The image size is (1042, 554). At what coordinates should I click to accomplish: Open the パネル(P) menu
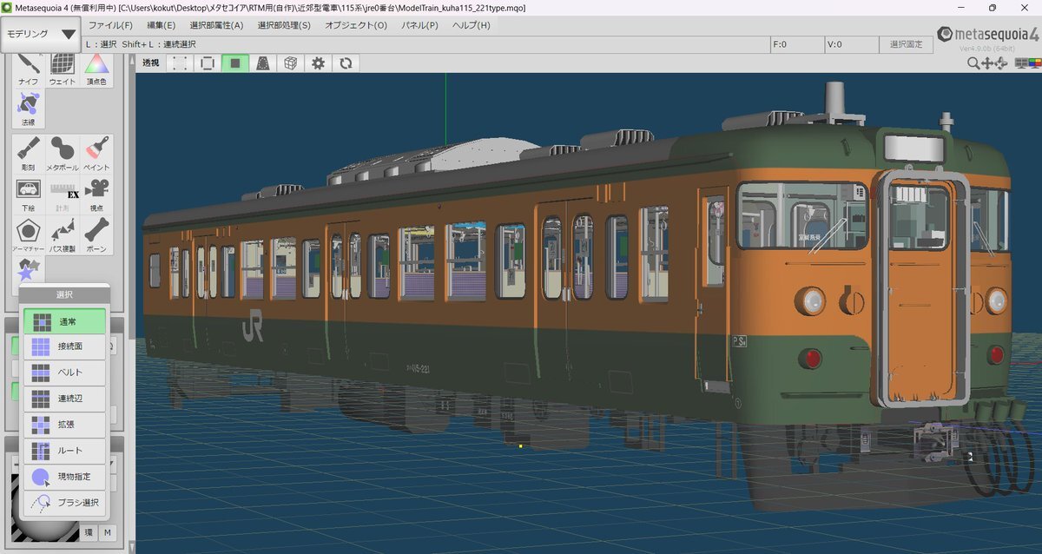pyautogui.click(x=419, y=25)
